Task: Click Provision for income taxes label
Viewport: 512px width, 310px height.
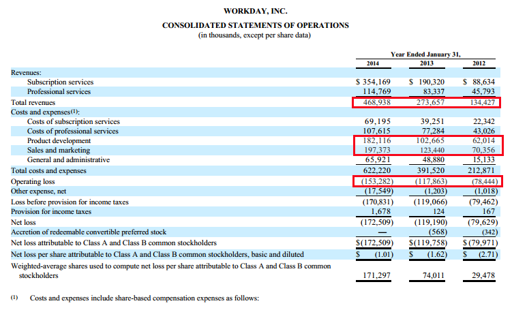Action: pos(51,212)
